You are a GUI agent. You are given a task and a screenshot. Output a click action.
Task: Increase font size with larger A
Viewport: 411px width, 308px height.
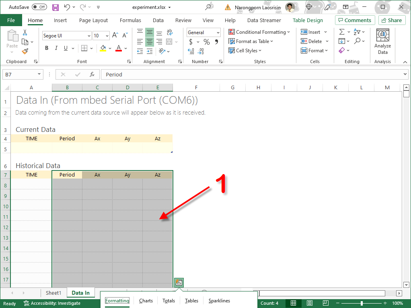click(115, 35)
